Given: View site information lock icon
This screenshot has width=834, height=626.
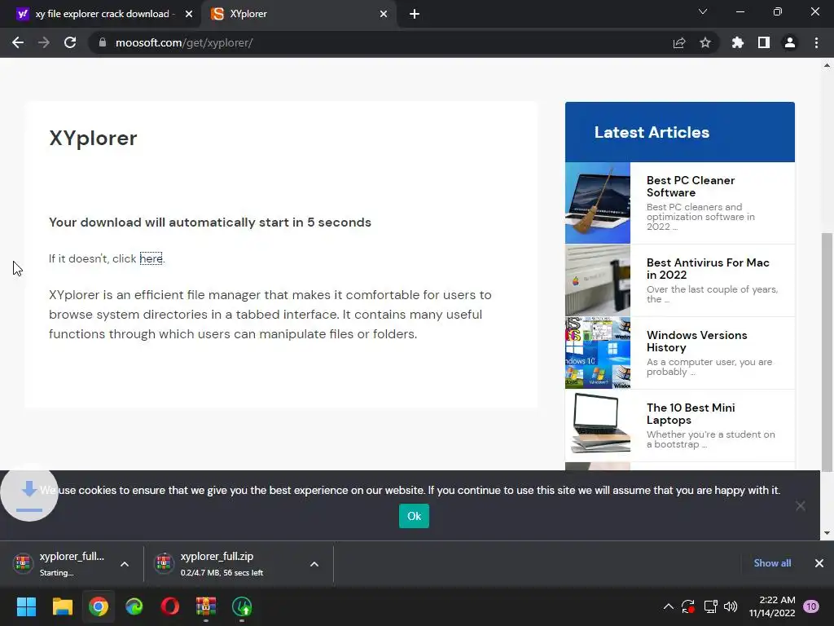Looking at the screenshot, I should [102, 42].
